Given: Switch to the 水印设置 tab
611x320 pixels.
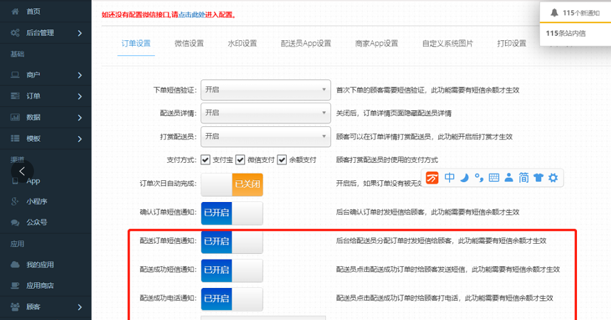Looking at the screenshot, I should 242,44.
